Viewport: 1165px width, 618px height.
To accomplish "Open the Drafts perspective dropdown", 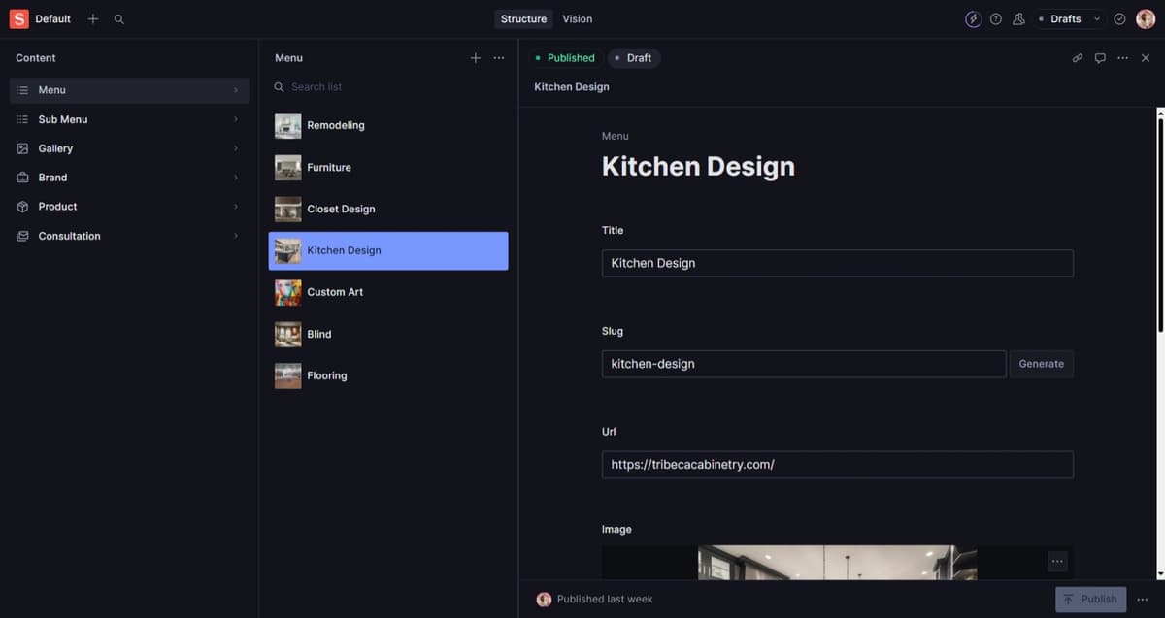I will pos(1067,18).
